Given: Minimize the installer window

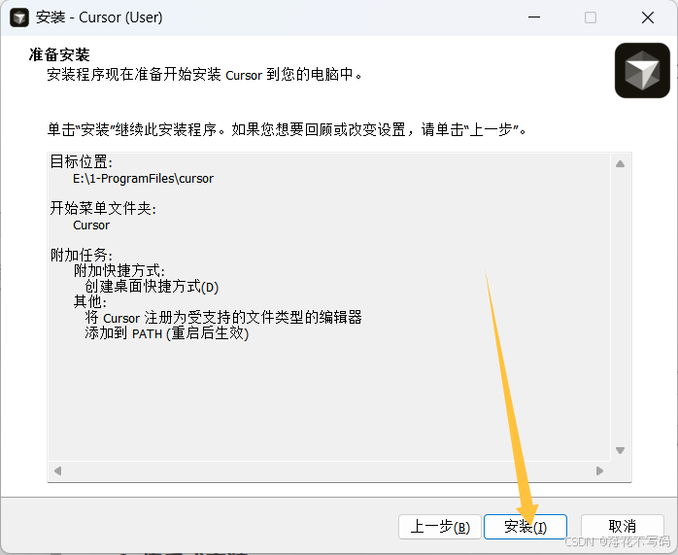Looking at the screenshot, I should click(x=534, y=17).
